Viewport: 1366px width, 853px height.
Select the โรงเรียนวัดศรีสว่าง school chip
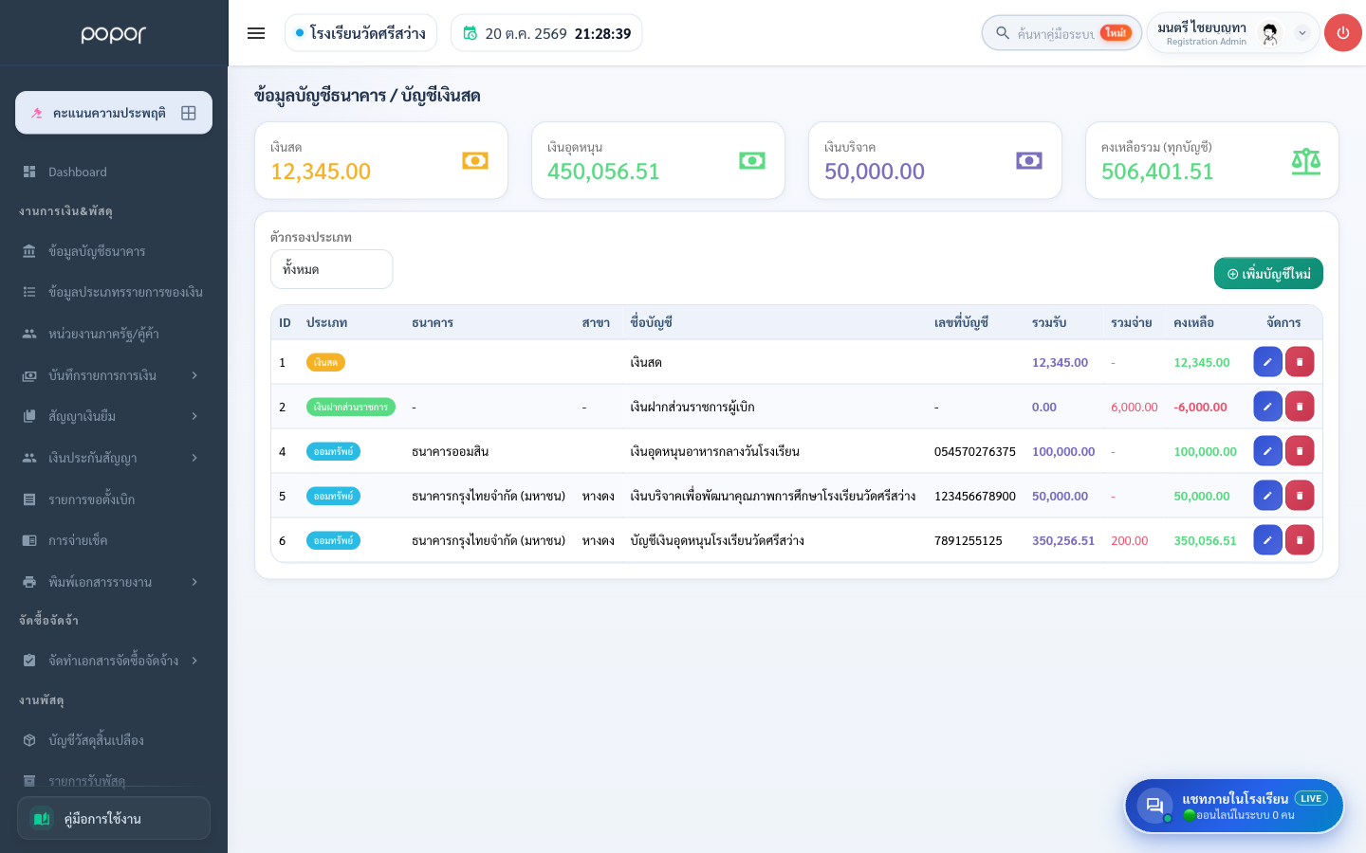coord(360,33)
